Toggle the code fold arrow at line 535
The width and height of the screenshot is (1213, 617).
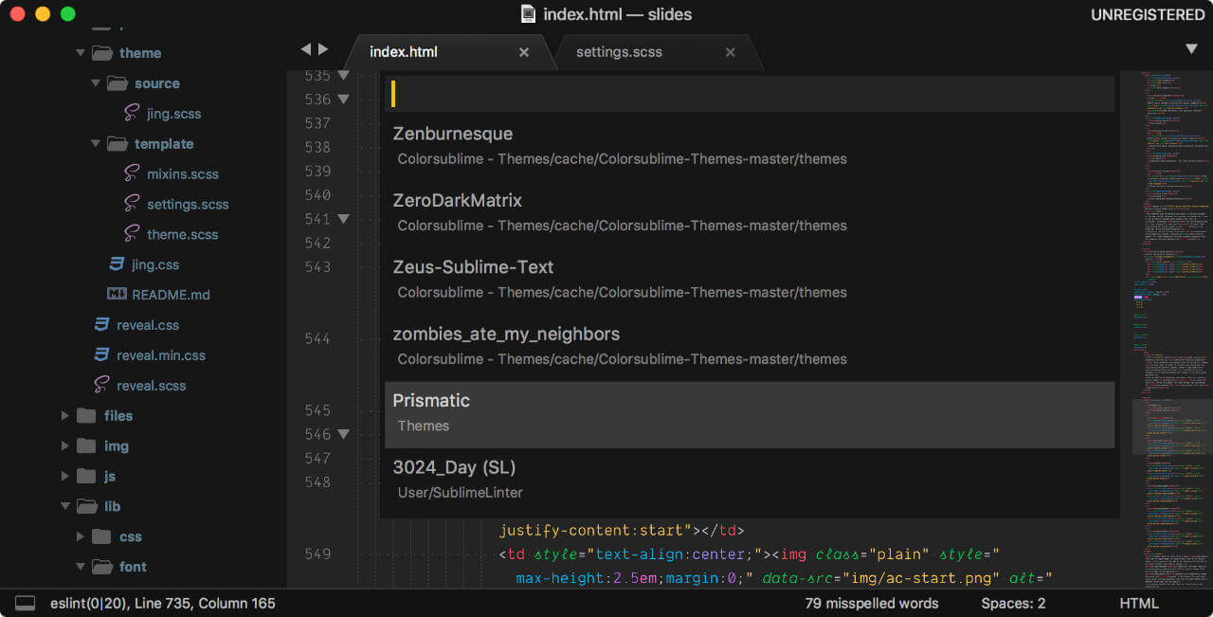343,75
